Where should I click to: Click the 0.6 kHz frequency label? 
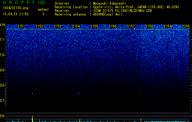[x=2, y=116]
